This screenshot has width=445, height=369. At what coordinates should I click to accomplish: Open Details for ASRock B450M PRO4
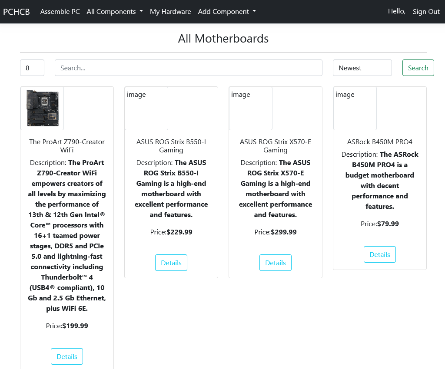[x=380, y=254]
